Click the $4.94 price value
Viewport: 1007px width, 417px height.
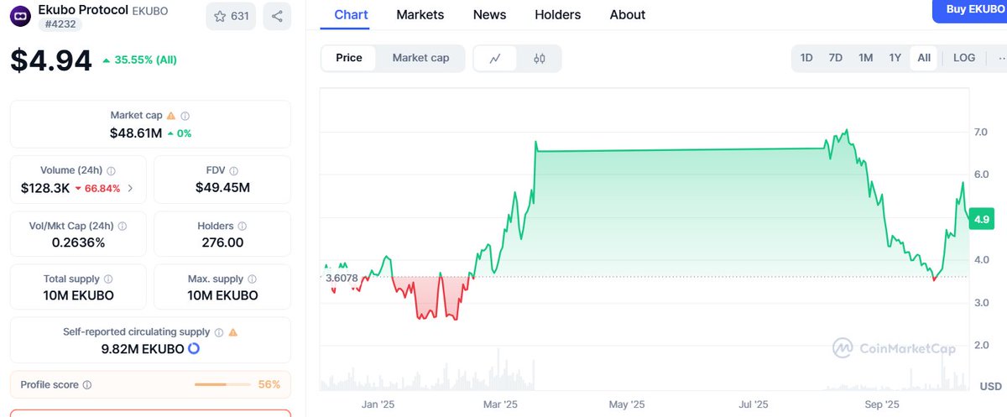click(50, 60)
